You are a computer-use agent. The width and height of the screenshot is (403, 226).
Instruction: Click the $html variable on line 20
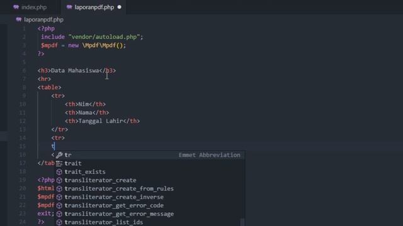(46, 188)
